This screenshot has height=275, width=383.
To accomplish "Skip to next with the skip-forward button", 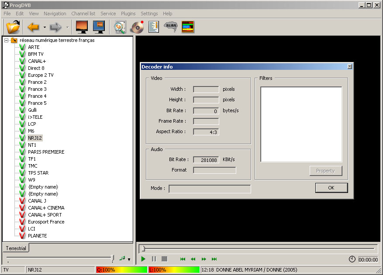I will click(x=214, y=259).
